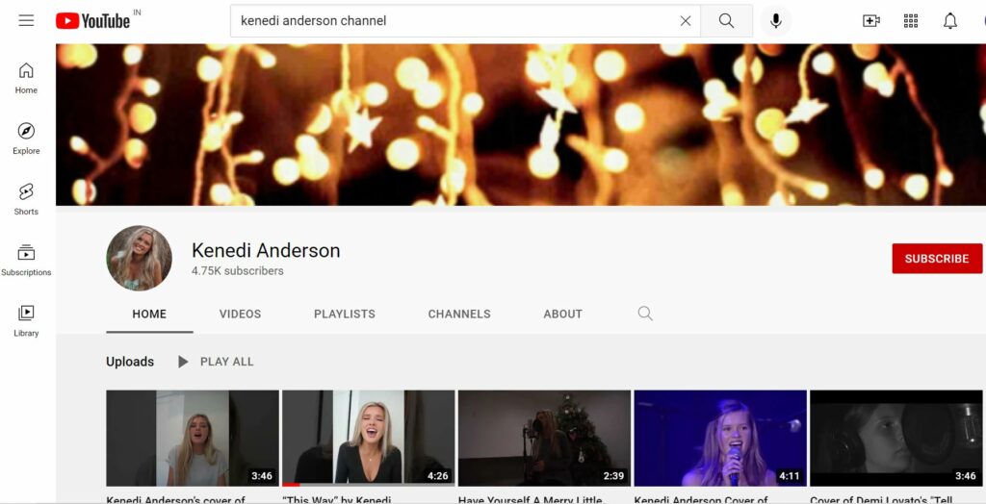Viewport: 986px width, 504px height.
Task: Open the 3:46 video of singer in white shirt
Action: 193,438
